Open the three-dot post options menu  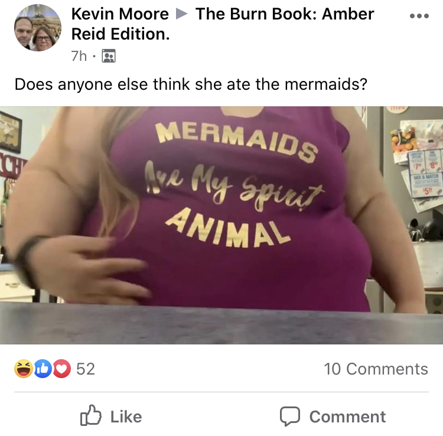(x=419, y=16)
